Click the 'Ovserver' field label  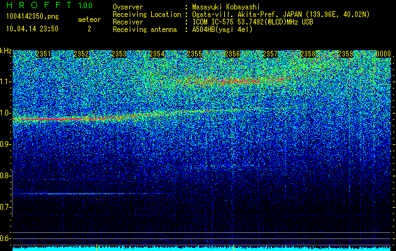(128, 7)
